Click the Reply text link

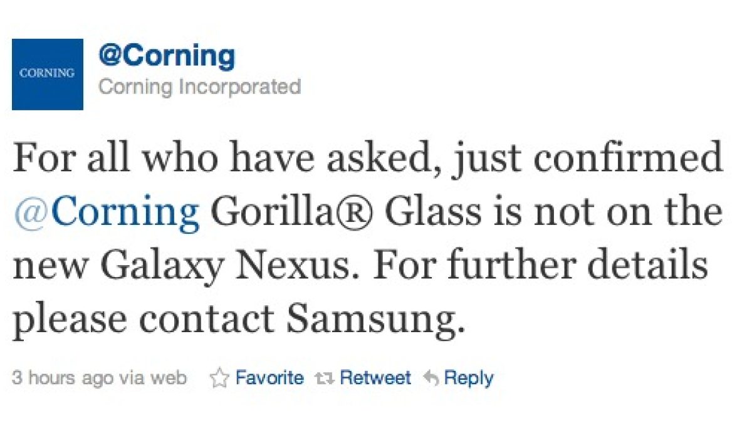pos(468,378)
